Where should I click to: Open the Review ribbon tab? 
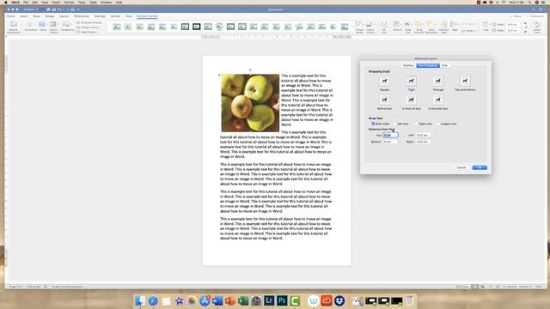pos(115,16)
